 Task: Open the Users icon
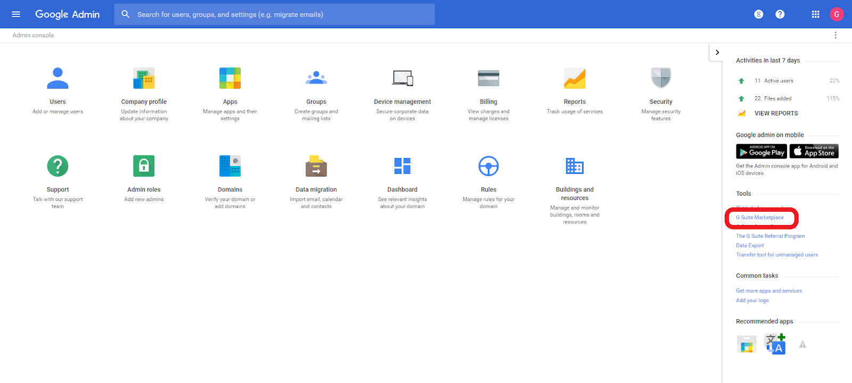tap(58, 78)
